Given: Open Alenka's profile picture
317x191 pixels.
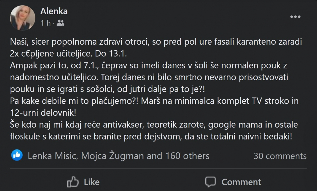Looking at the screenshot, I should pyautogui.click(x=22, y=18).
